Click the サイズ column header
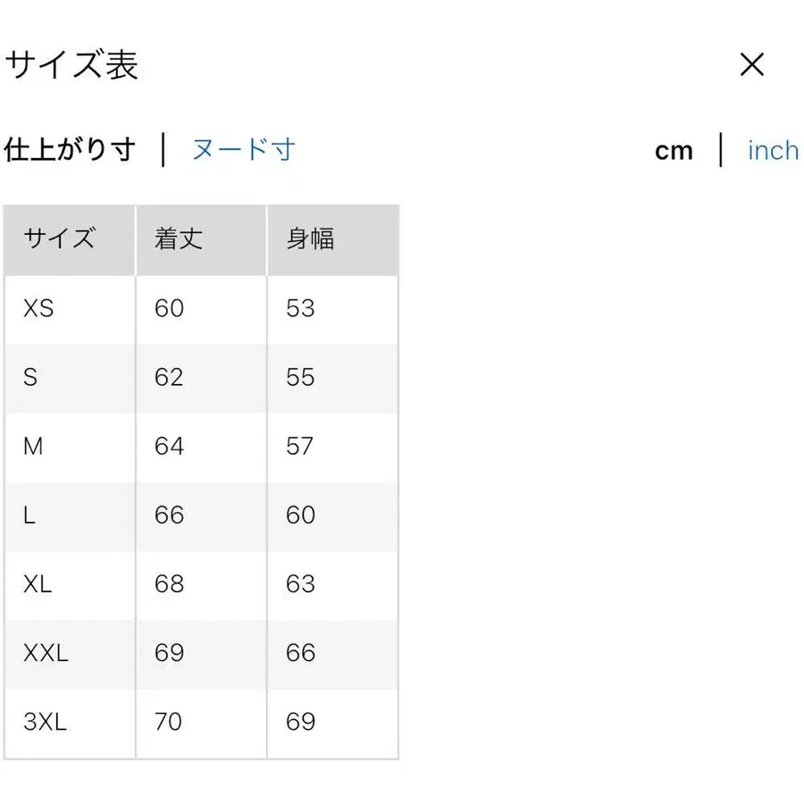Image resolution: width=804 pixels, height=804 pixels. [x=59, y=239]
